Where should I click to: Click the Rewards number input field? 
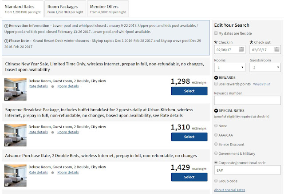[x=247, y=101]
